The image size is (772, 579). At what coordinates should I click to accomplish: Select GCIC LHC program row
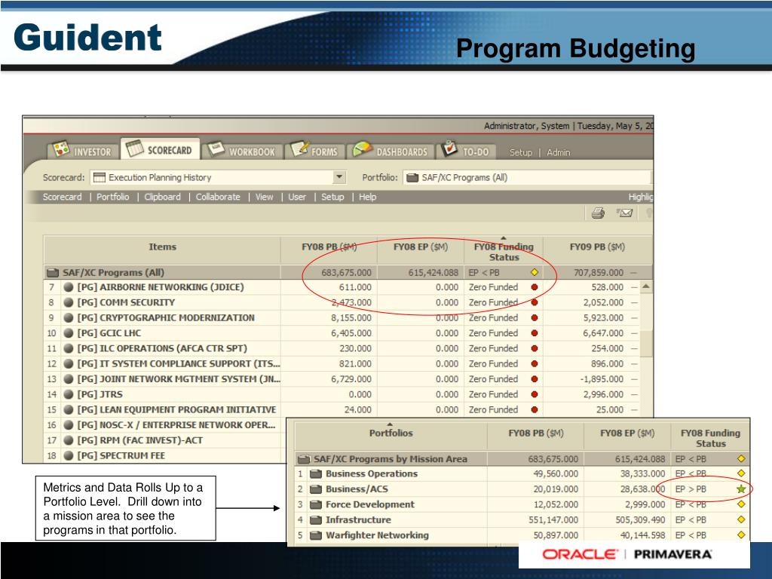tap(109, 332)
